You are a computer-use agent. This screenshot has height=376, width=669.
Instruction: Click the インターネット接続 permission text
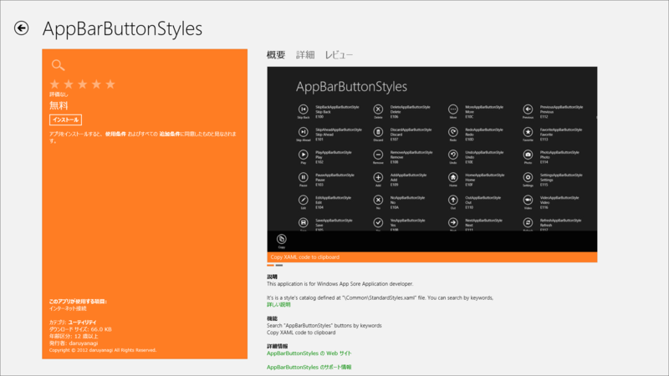[x=68, y=308]
